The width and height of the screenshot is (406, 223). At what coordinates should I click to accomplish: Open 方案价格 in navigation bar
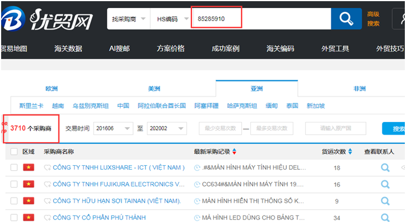pos(171,49)
